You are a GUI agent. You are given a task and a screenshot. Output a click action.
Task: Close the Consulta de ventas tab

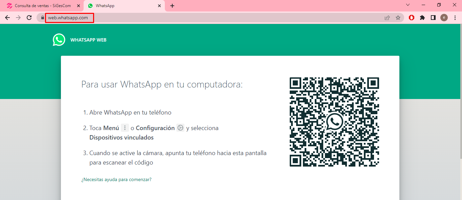[79, 6]
